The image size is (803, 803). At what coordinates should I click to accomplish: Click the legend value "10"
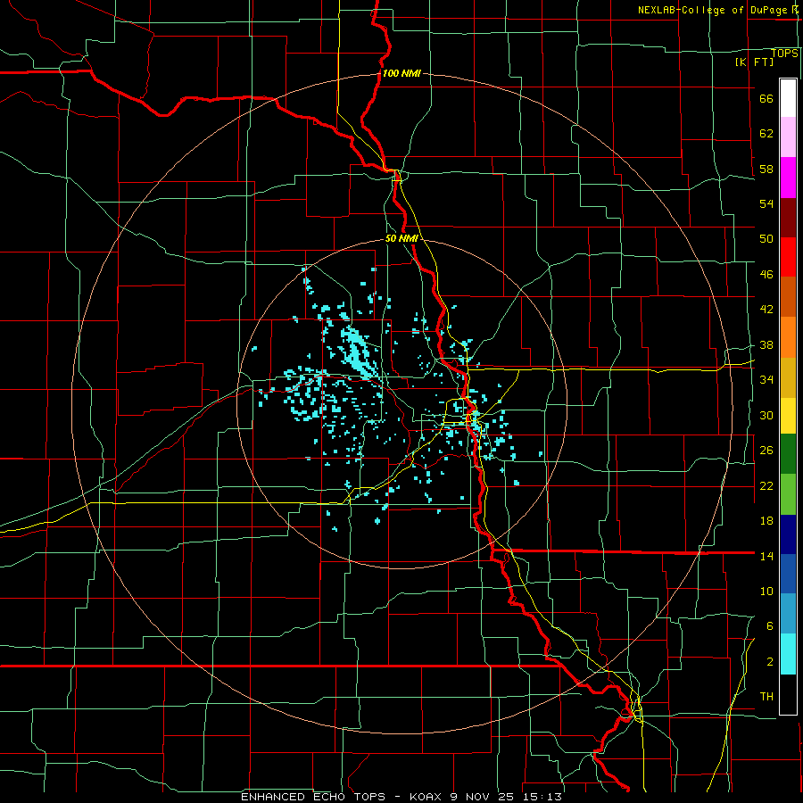(x=766, y=591)
